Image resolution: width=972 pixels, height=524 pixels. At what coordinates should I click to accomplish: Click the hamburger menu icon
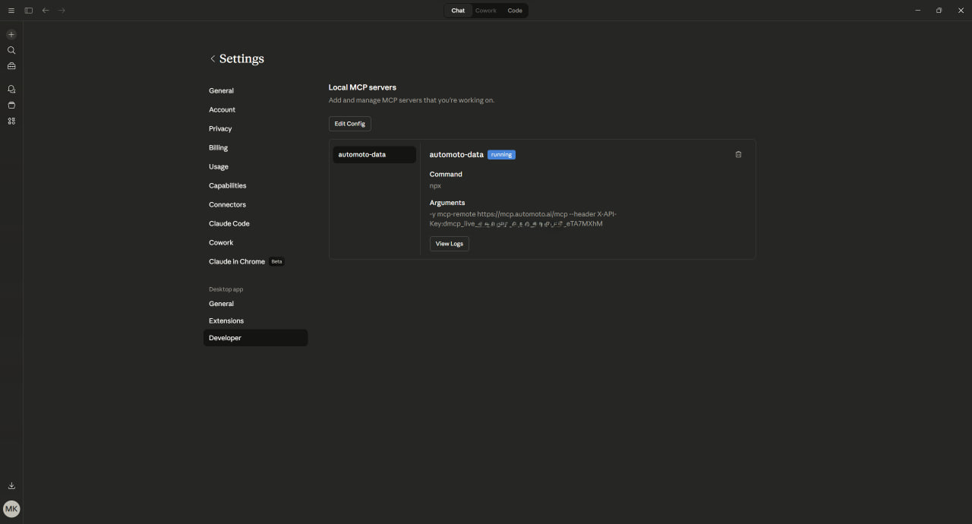pos(11,11)
